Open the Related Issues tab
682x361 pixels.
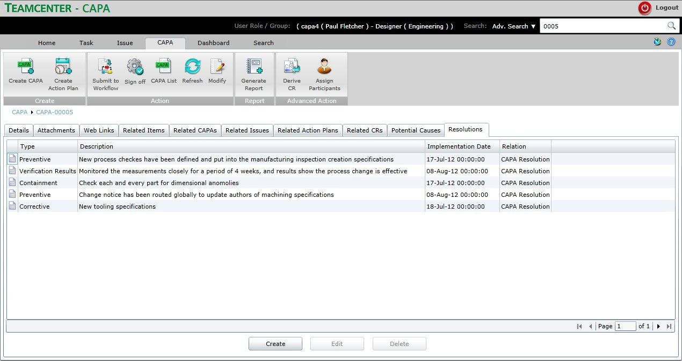click(247, 130)
